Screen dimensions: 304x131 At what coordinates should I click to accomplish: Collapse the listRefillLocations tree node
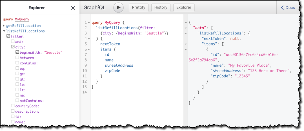[4, 31]
